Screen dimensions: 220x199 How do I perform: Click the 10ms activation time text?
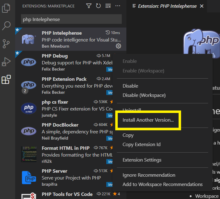tap(115, 33)
